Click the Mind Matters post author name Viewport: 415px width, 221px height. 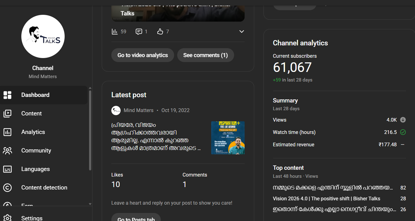[139, 110]
